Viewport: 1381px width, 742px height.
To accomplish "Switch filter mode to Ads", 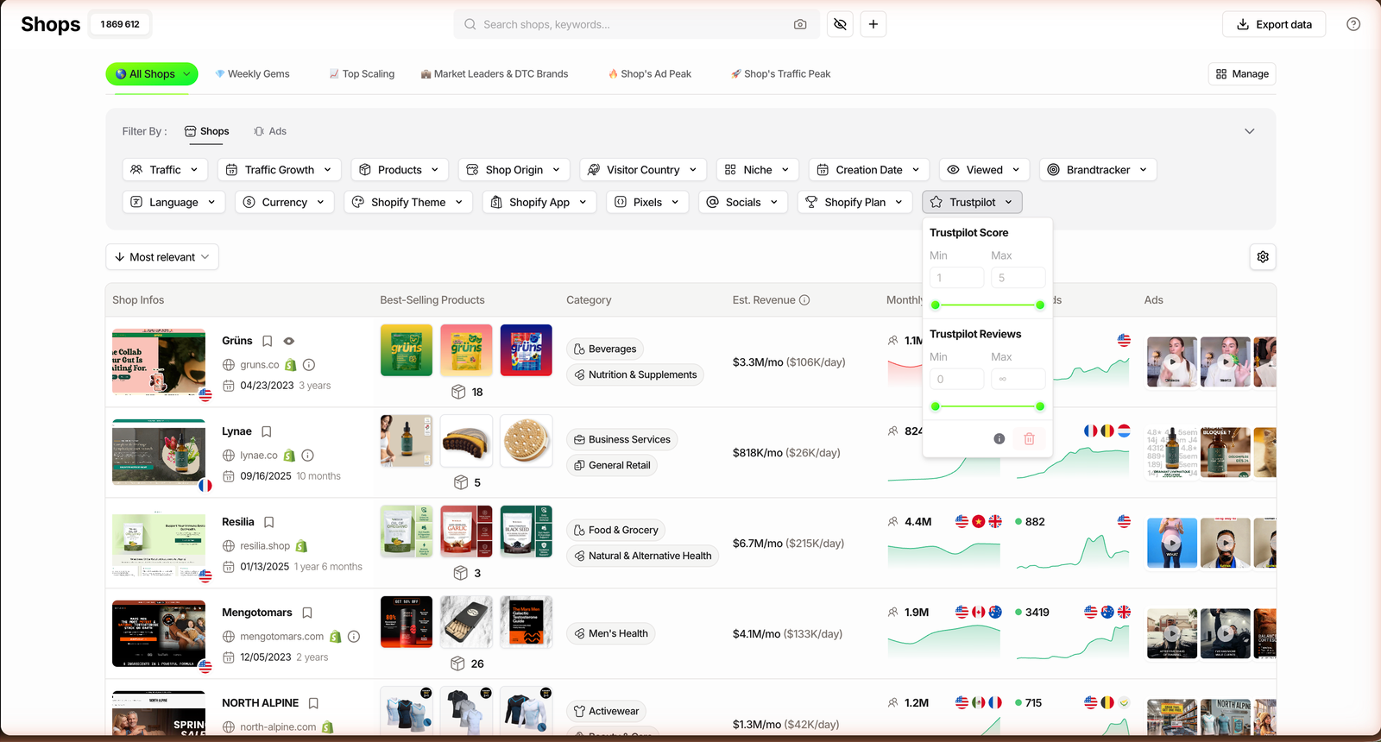I will [270, 131].
